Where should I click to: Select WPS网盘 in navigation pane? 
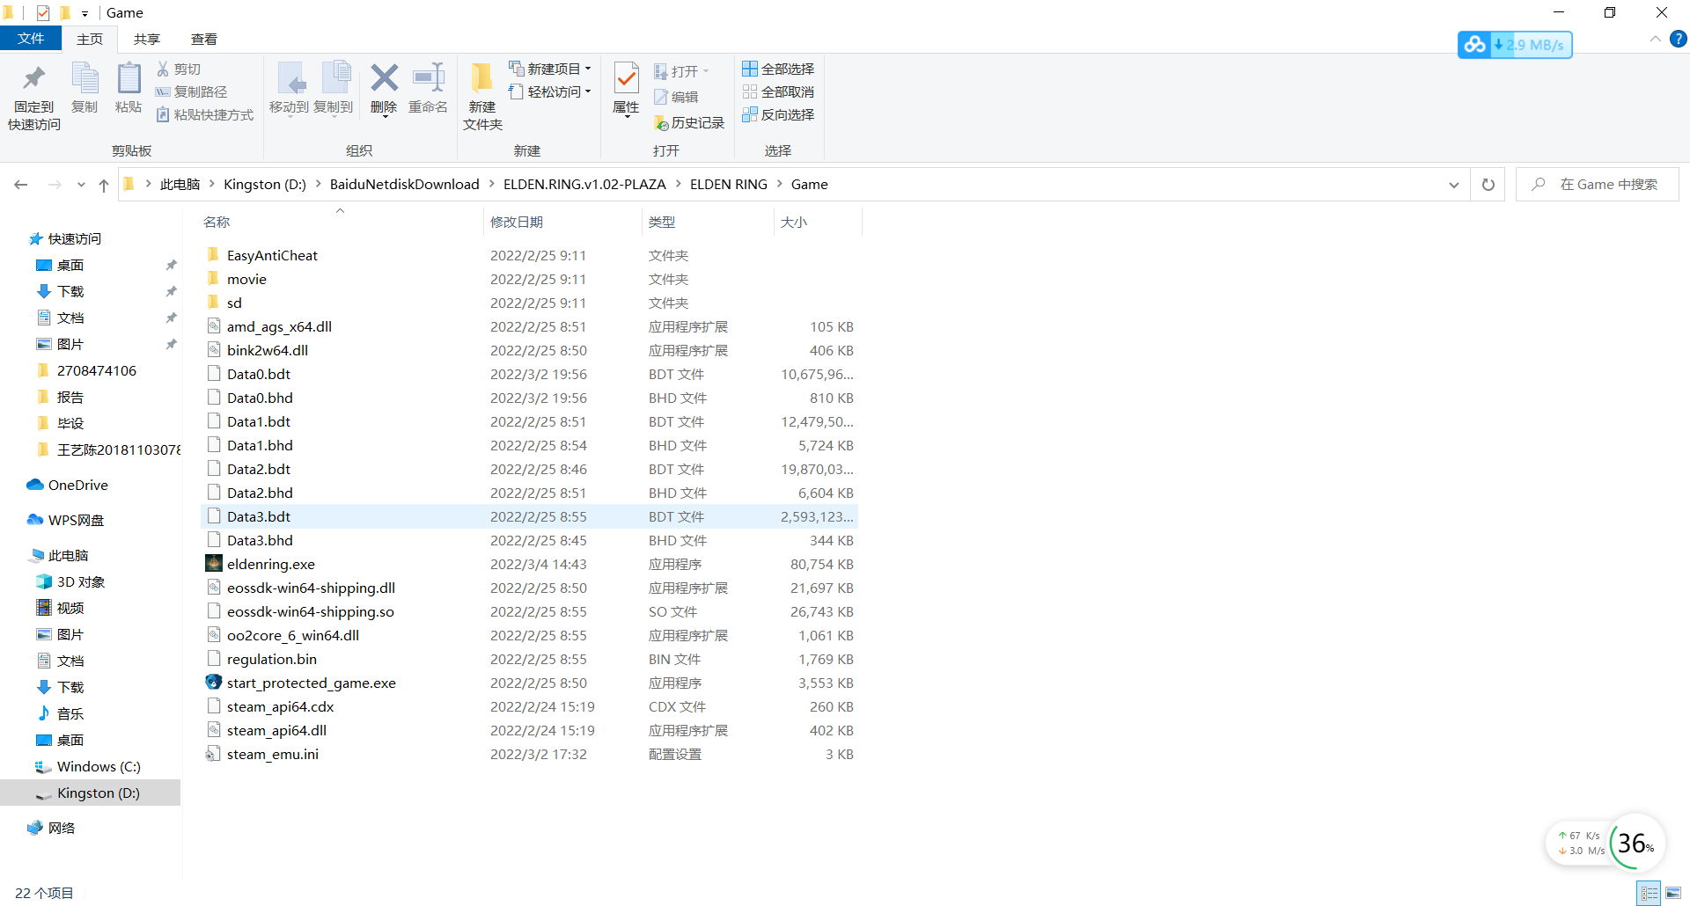pyautogui.click(x=76, y=520)
